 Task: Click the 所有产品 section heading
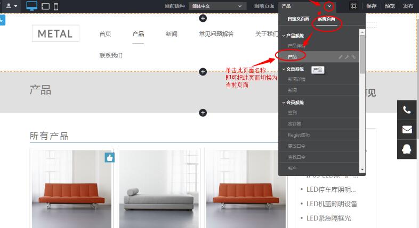point(49,136)
